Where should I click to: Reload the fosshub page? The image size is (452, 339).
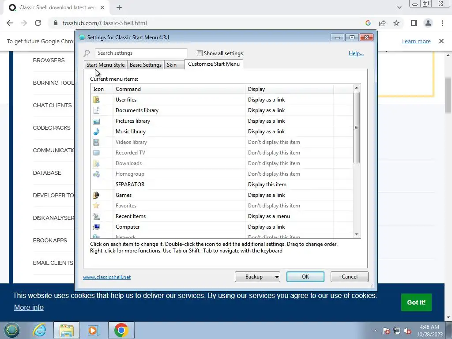pos(38,23)
